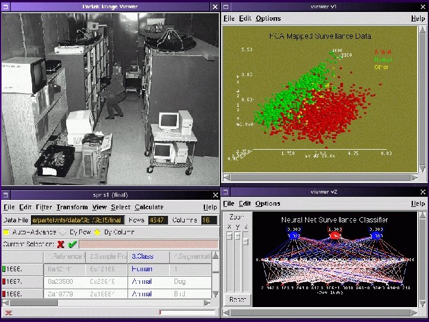Click the x zoom slider handle
429x322 pixels.
(x=229, y=236)
